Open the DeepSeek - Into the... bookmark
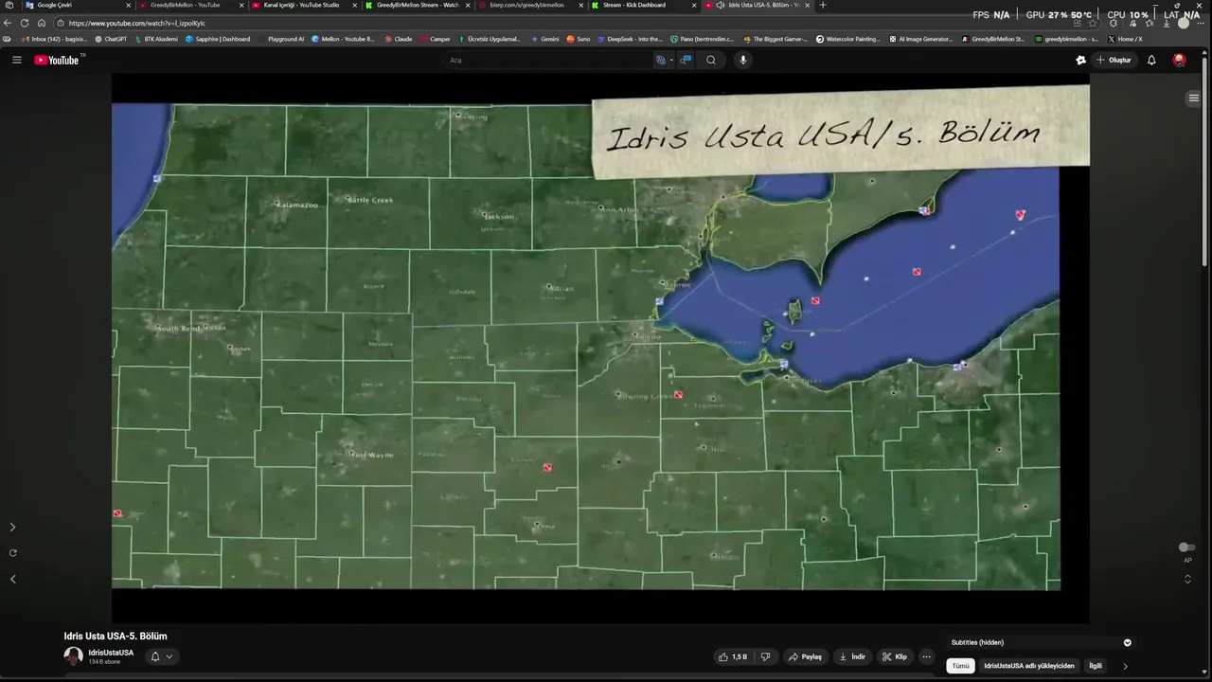Screen dimensions: 1212x682 (x=630, y=39)
